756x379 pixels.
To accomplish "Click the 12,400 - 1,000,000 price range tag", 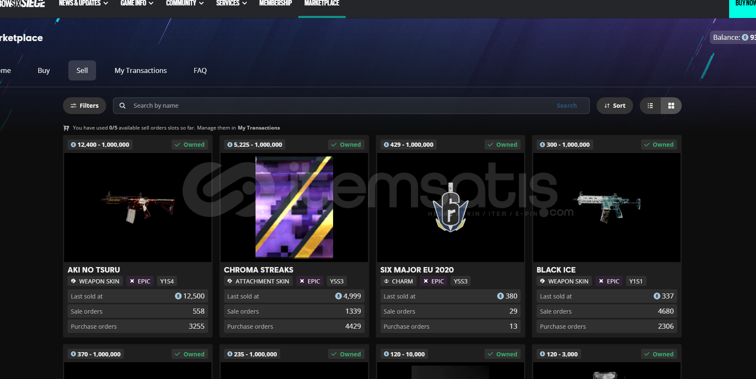I will click(100, 145).
